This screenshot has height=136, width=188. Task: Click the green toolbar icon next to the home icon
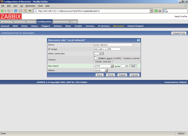(30, 11)
